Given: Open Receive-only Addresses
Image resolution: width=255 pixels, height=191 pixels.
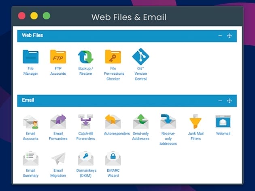Looking at the screenshot, I should (168, 122).
